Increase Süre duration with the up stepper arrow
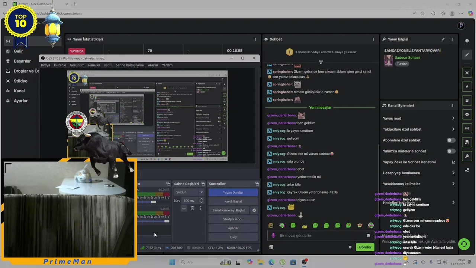Screen dimensions: 476x268 coord(202,199)
